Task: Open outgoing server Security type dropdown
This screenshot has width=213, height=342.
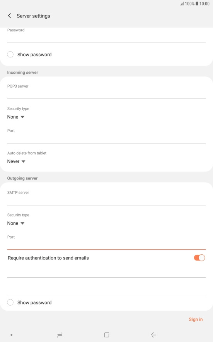Action: [16, 223]
